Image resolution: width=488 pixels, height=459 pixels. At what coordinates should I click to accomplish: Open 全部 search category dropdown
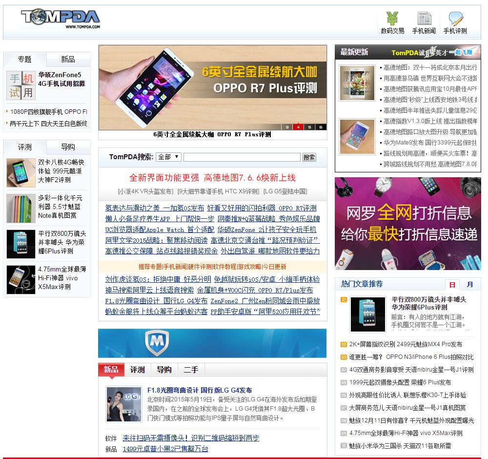(x=168, y=157)
